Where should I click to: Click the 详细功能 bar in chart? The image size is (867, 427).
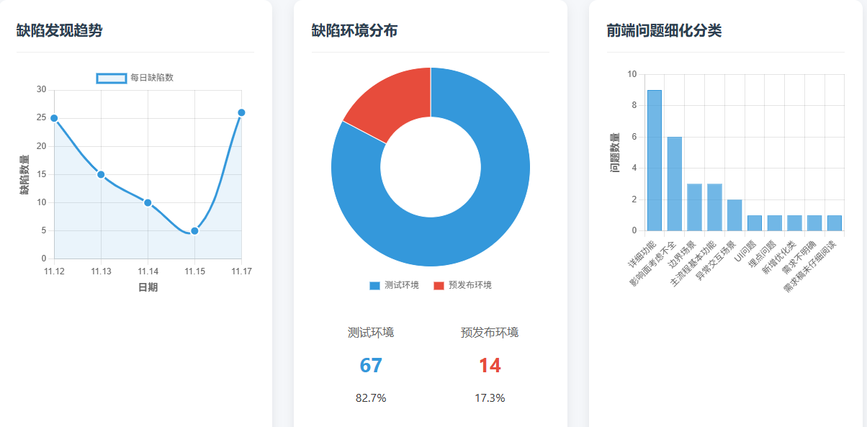(x=655, y=161)
